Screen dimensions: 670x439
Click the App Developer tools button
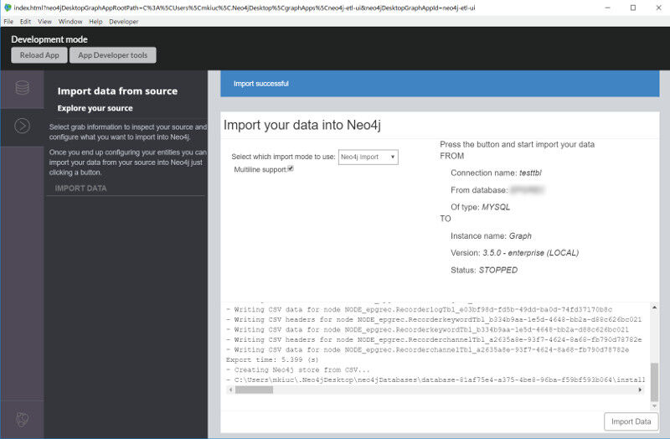[x=113, y=55]
